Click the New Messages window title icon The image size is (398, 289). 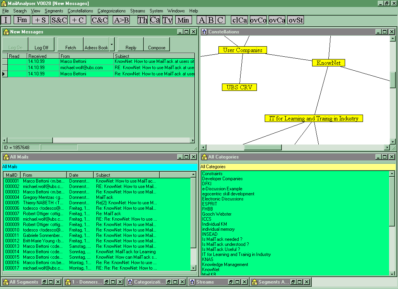click(x=6, y=32)
